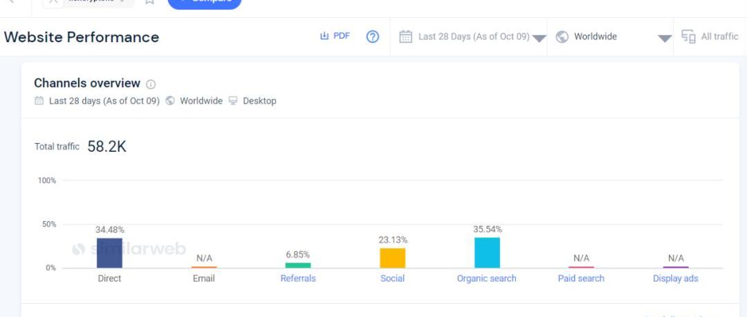747x317 pixels.
Task: Click the All traffic devices icon
Action: (x=688, y=37)
